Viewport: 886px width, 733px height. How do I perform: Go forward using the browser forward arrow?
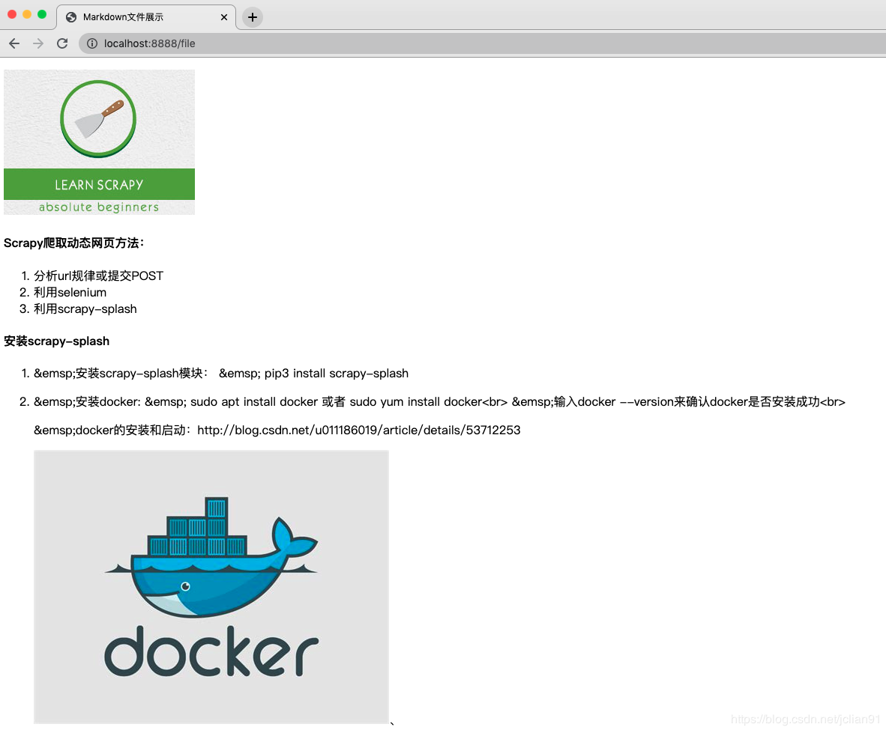pos(38,43)
